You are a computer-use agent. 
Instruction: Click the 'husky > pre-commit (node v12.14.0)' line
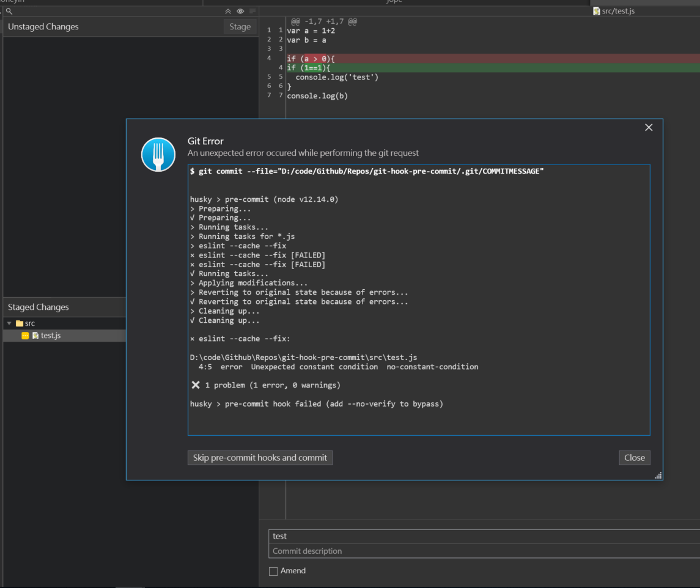[264, 200]
